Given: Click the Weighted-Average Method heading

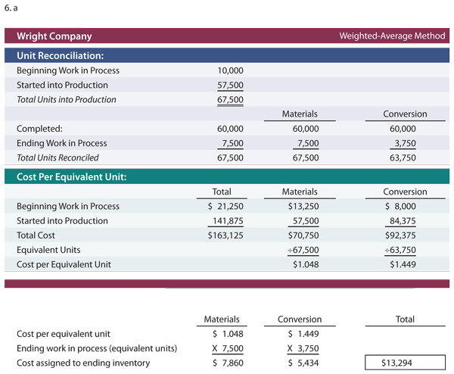Looking at the screenshot, I should coord(392,36).
